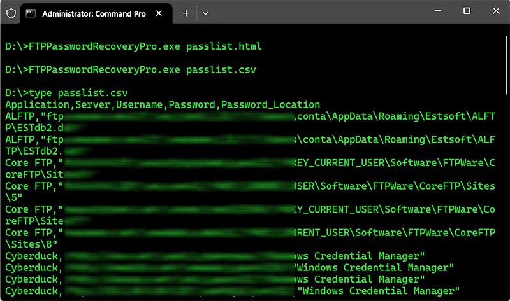Click the text 'oreFTP\Sit'
Image resolution: width=510 pixels, height=301 pixels.
click(34, 175)
